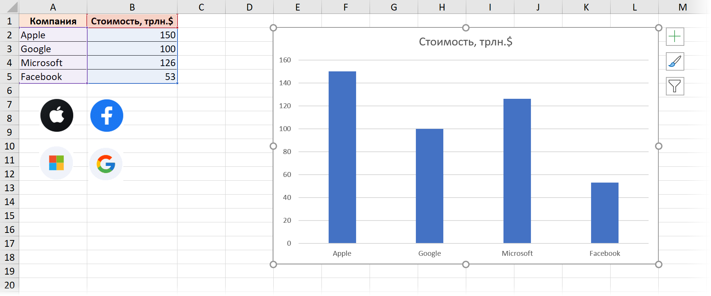Viewport: 711px width, 296px height.
Task: Select cell containing Google in column A
Action: tap(53, 49)
